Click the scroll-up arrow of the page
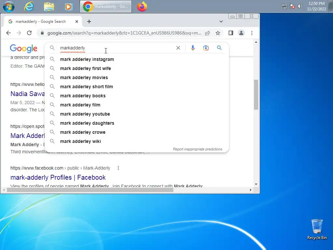Viewport: 333px width, 250px height. (x=256, y=42)
